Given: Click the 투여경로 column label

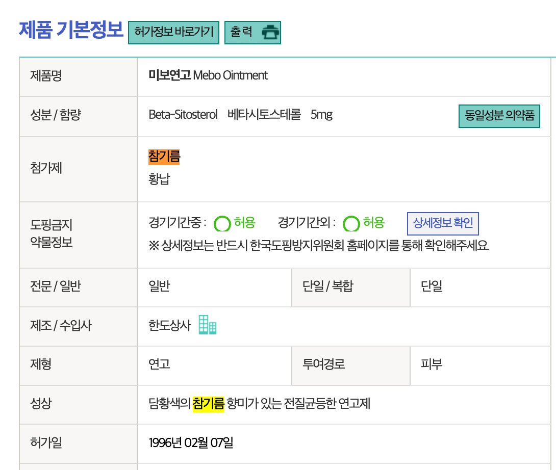Looking at the screenshot, I should coord(323,364).
